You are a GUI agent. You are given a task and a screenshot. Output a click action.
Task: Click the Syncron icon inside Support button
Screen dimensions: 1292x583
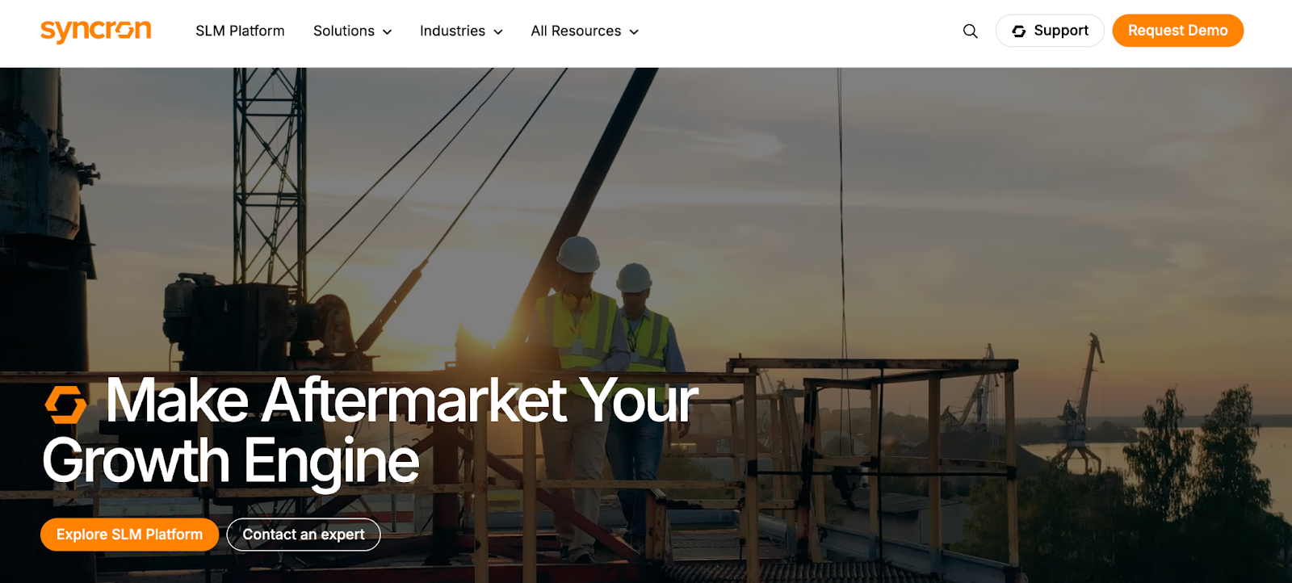click(1019, 31)
